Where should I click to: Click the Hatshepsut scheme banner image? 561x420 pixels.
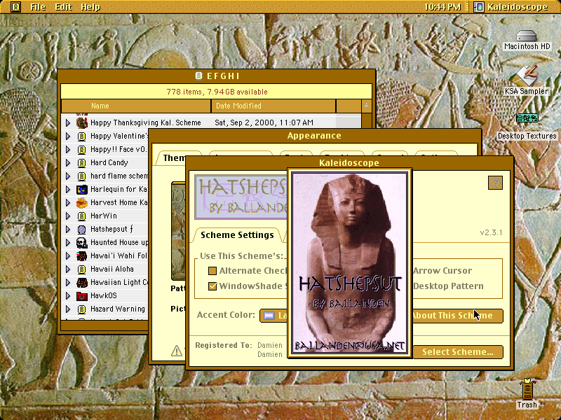(x=241, y=197)
